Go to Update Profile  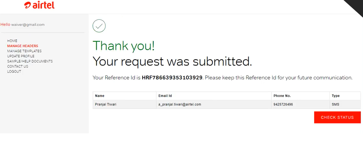[x=21, y=56]
